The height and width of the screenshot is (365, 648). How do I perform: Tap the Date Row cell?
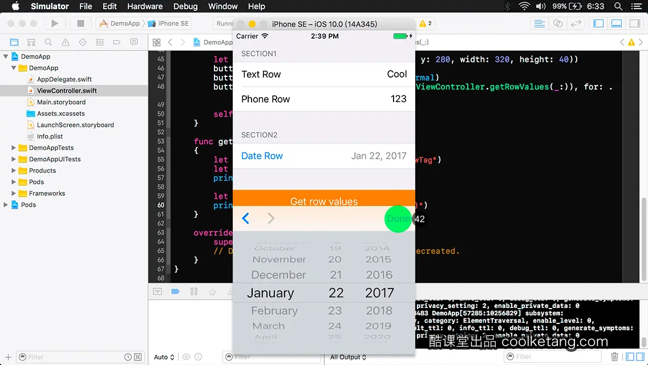click(323, 156)
